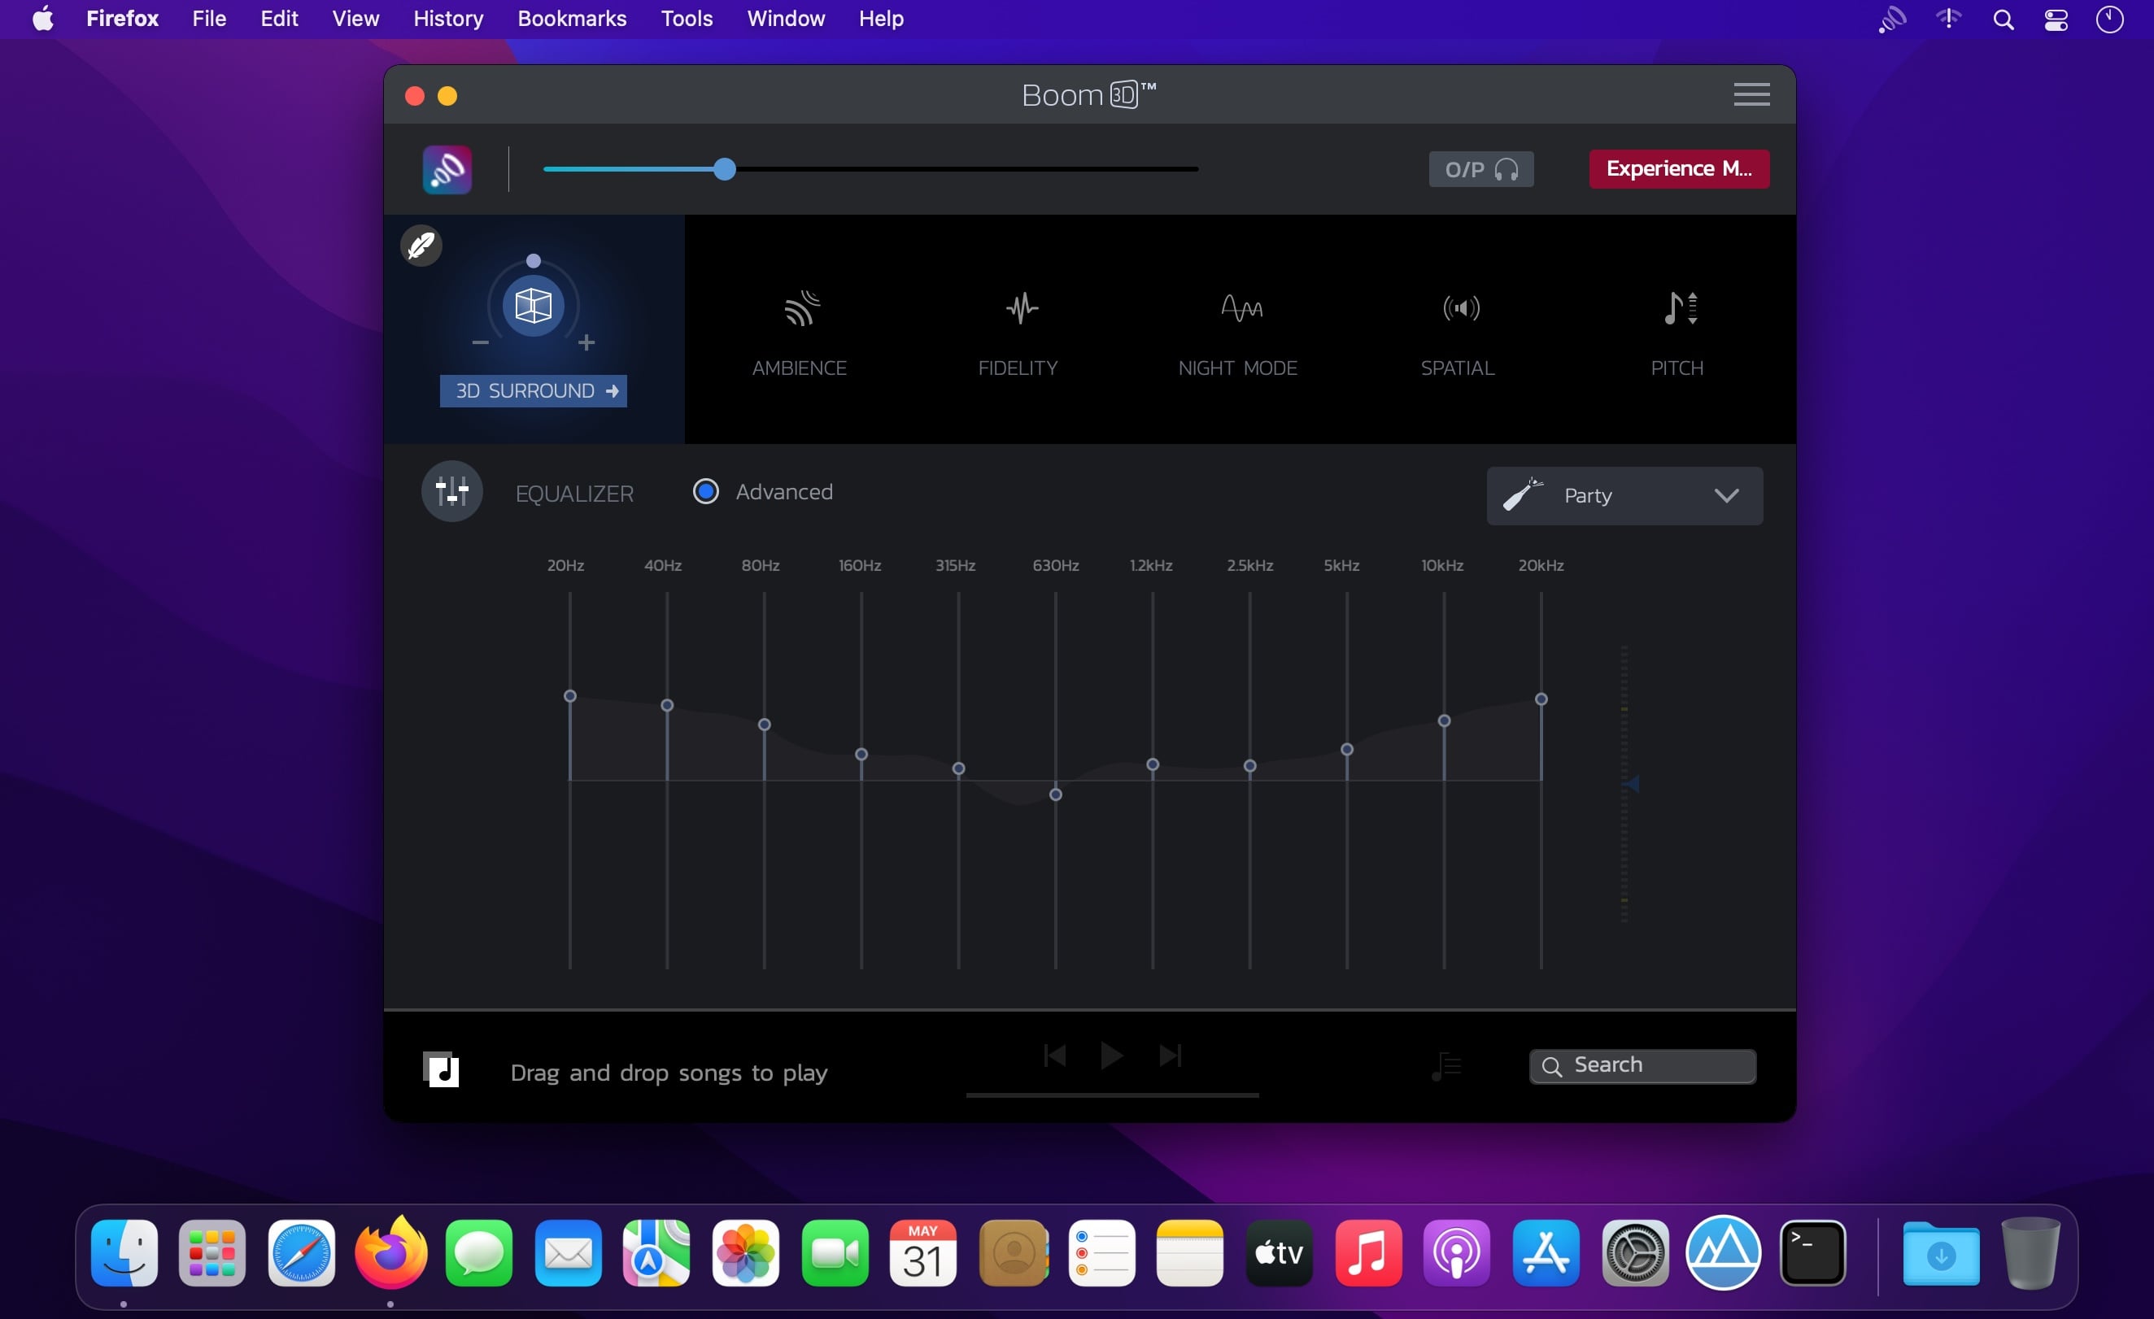The width and height of the screenshot is (2154, 1319).
Task: Click the preamp gain level arrow marker
Action: pos(1630,784)
